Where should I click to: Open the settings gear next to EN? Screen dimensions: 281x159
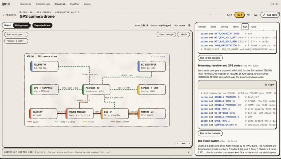click(276, 4)
